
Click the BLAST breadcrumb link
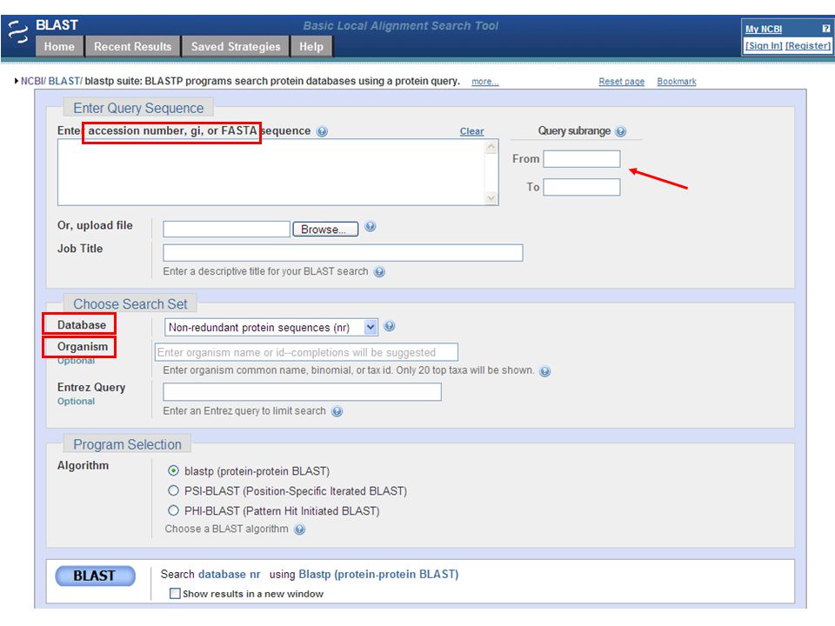pyautogui.click(x=65, y=81)
